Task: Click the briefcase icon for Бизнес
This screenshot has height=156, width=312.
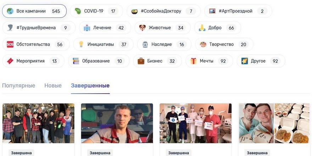Action: 141,61
